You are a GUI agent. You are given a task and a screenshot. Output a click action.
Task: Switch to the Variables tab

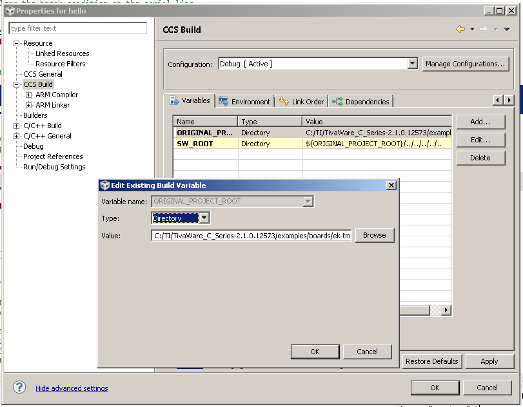(x=190, y=100)
